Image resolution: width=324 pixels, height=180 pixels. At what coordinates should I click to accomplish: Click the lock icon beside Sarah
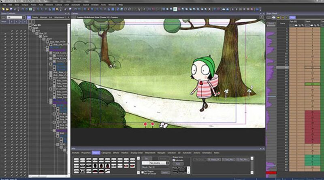(x=30, y=28)
